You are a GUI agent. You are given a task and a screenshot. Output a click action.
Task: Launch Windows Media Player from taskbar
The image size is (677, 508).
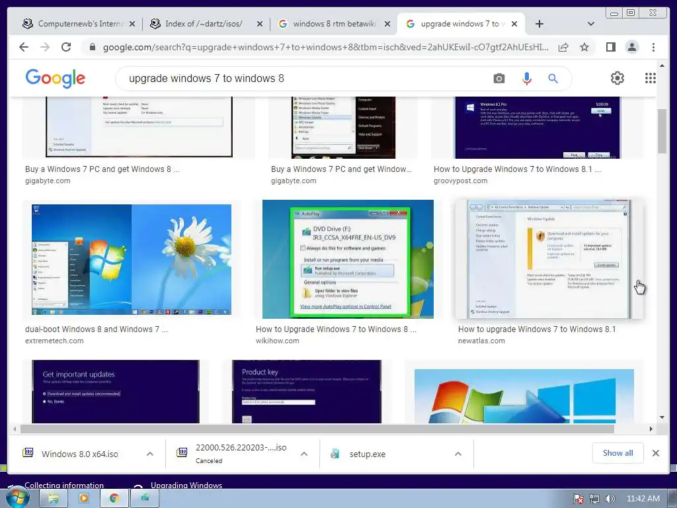pos(83,499)
